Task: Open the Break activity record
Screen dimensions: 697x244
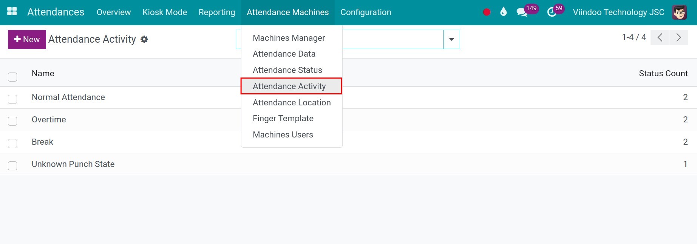Action: (42, 142)
